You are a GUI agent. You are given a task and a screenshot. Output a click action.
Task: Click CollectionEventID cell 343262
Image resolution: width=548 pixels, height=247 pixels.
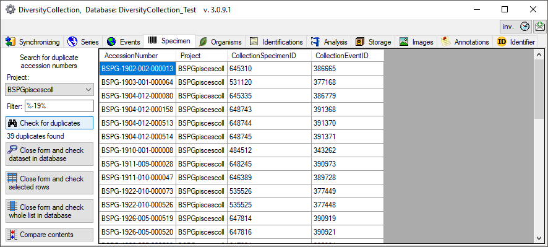click(x=348, y=150)
